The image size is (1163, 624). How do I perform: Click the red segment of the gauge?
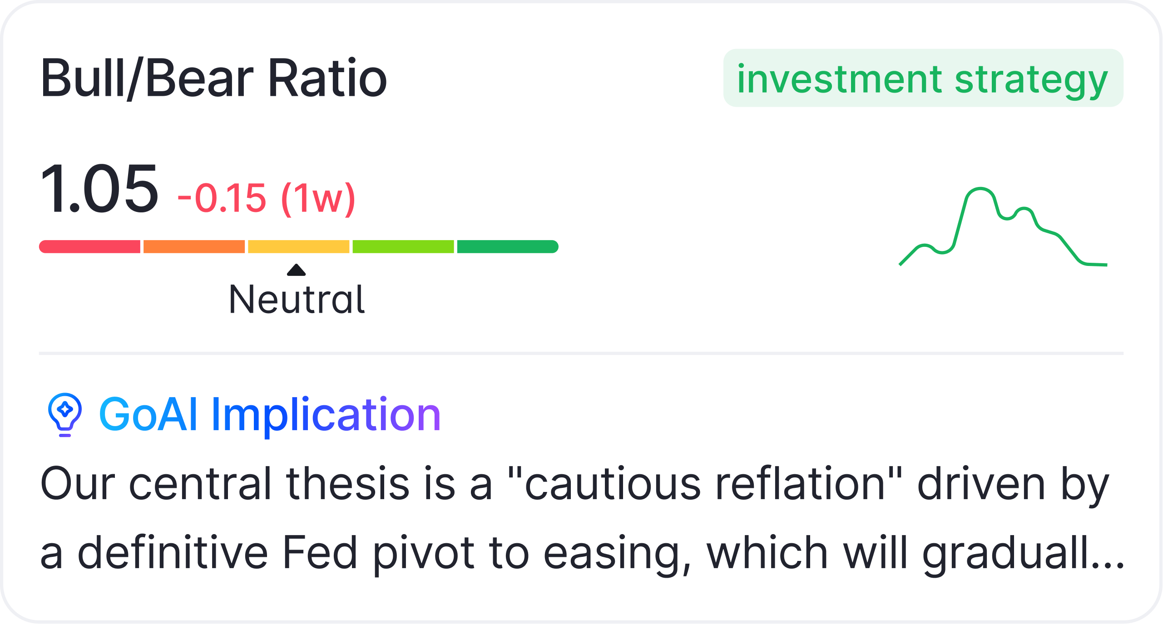pos(90,246)
